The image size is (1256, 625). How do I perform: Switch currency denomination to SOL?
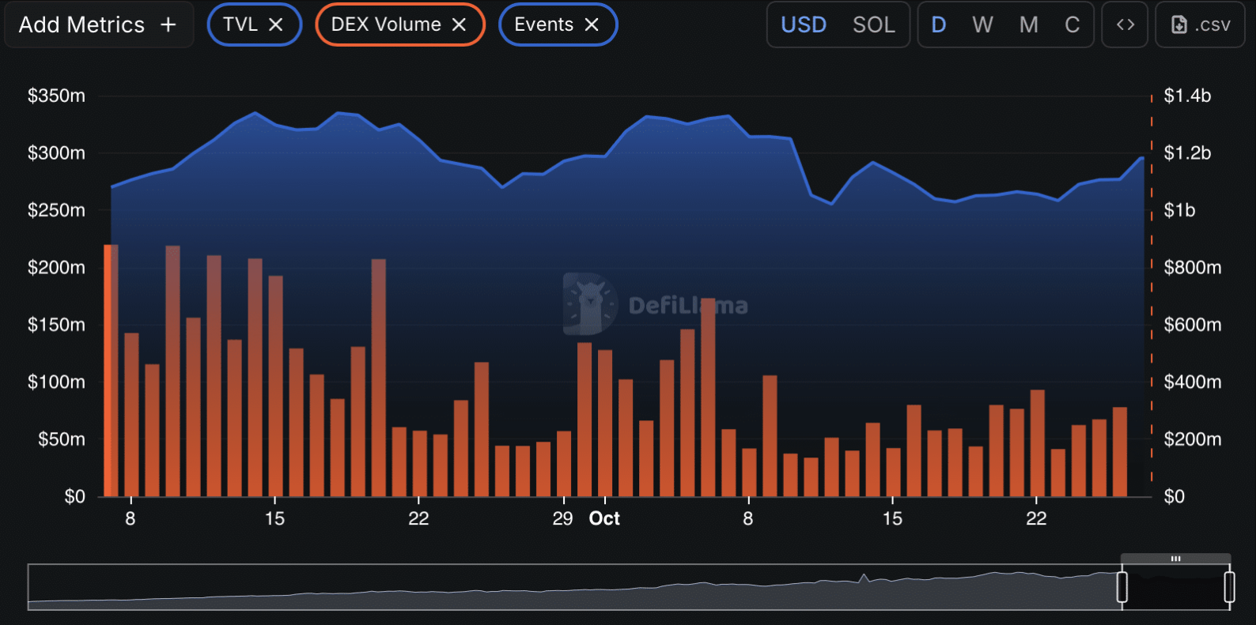pyautogui.click(x=873, y=24)
